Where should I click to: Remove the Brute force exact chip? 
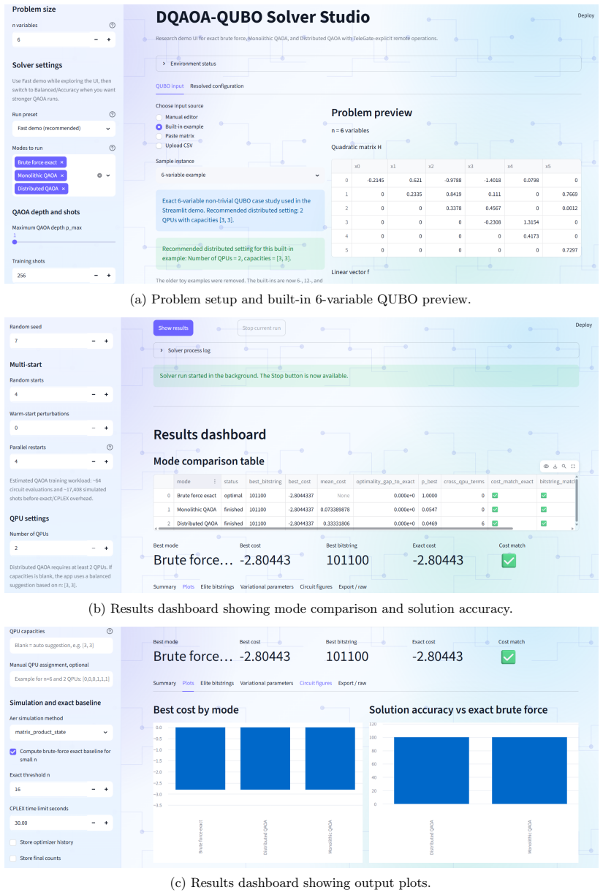coord(62,162)
